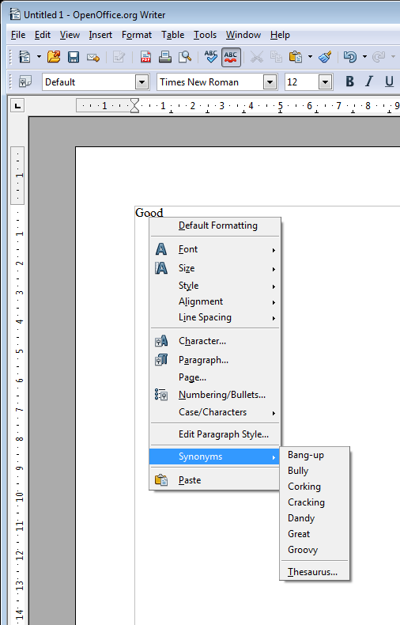400x625 pixels.
Task: Choose Page... in context menu
Action: 215,377
